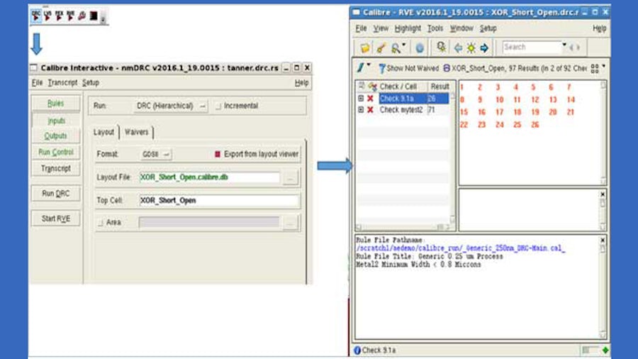This screenshot has width=638, height=359.
Task: Enable the Incremental checkbox
Action: click(218, 106)
